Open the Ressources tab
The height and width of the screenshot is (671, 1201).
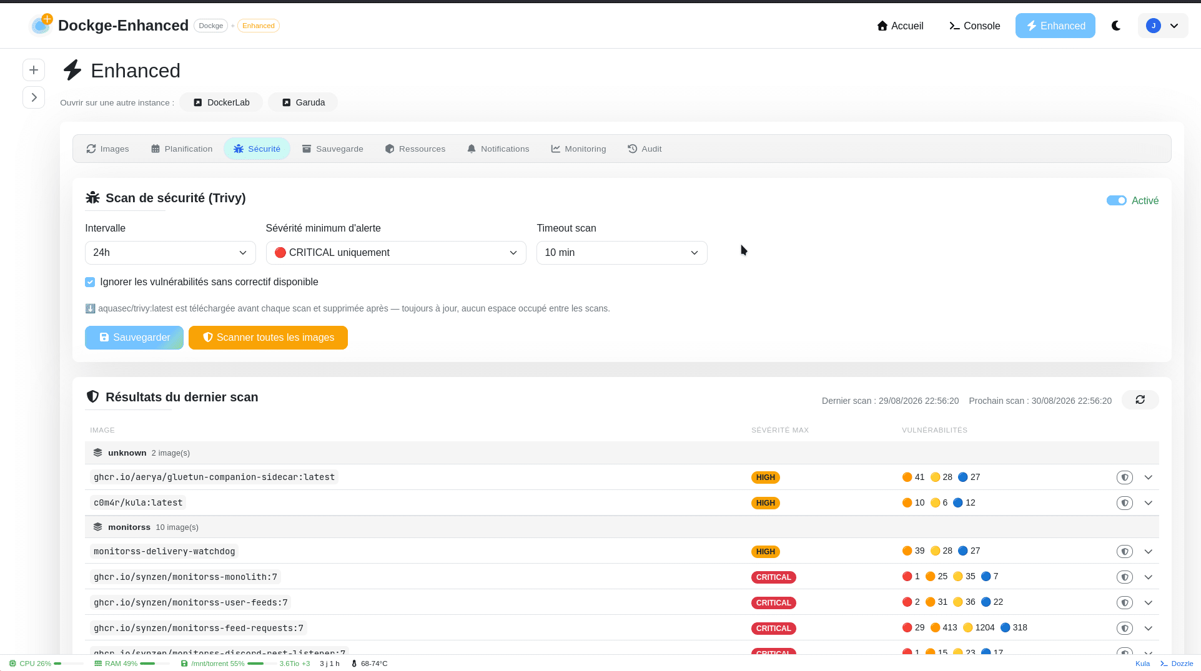point(415,149)
